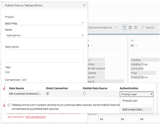Click the Authentication column header
The width and height of the screenshot is (160, 125).
[129, 88]
